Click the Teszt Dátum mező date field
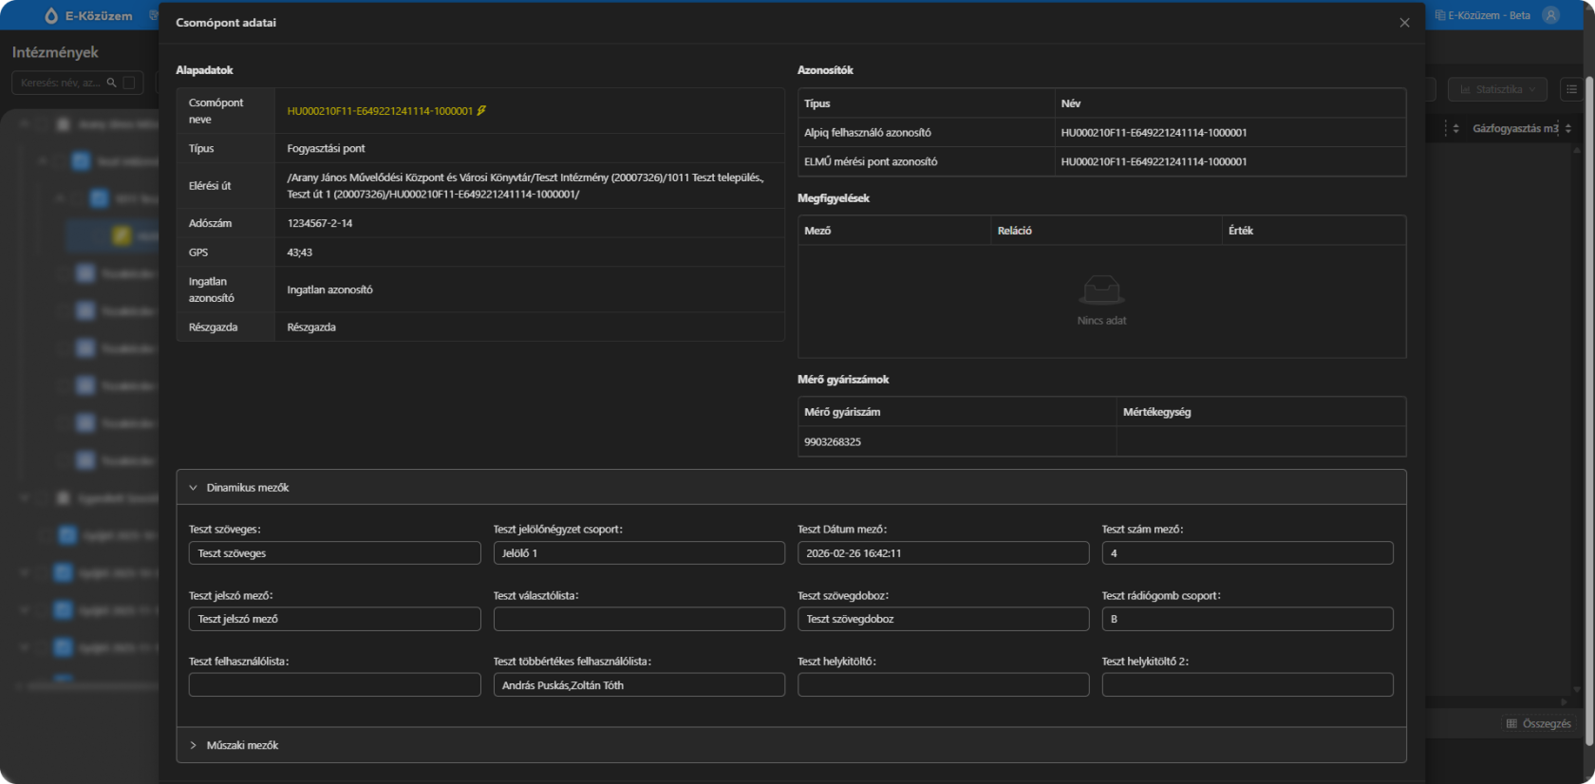The width and height of the screenshot is (1595, 784). (x=943, y=553)
